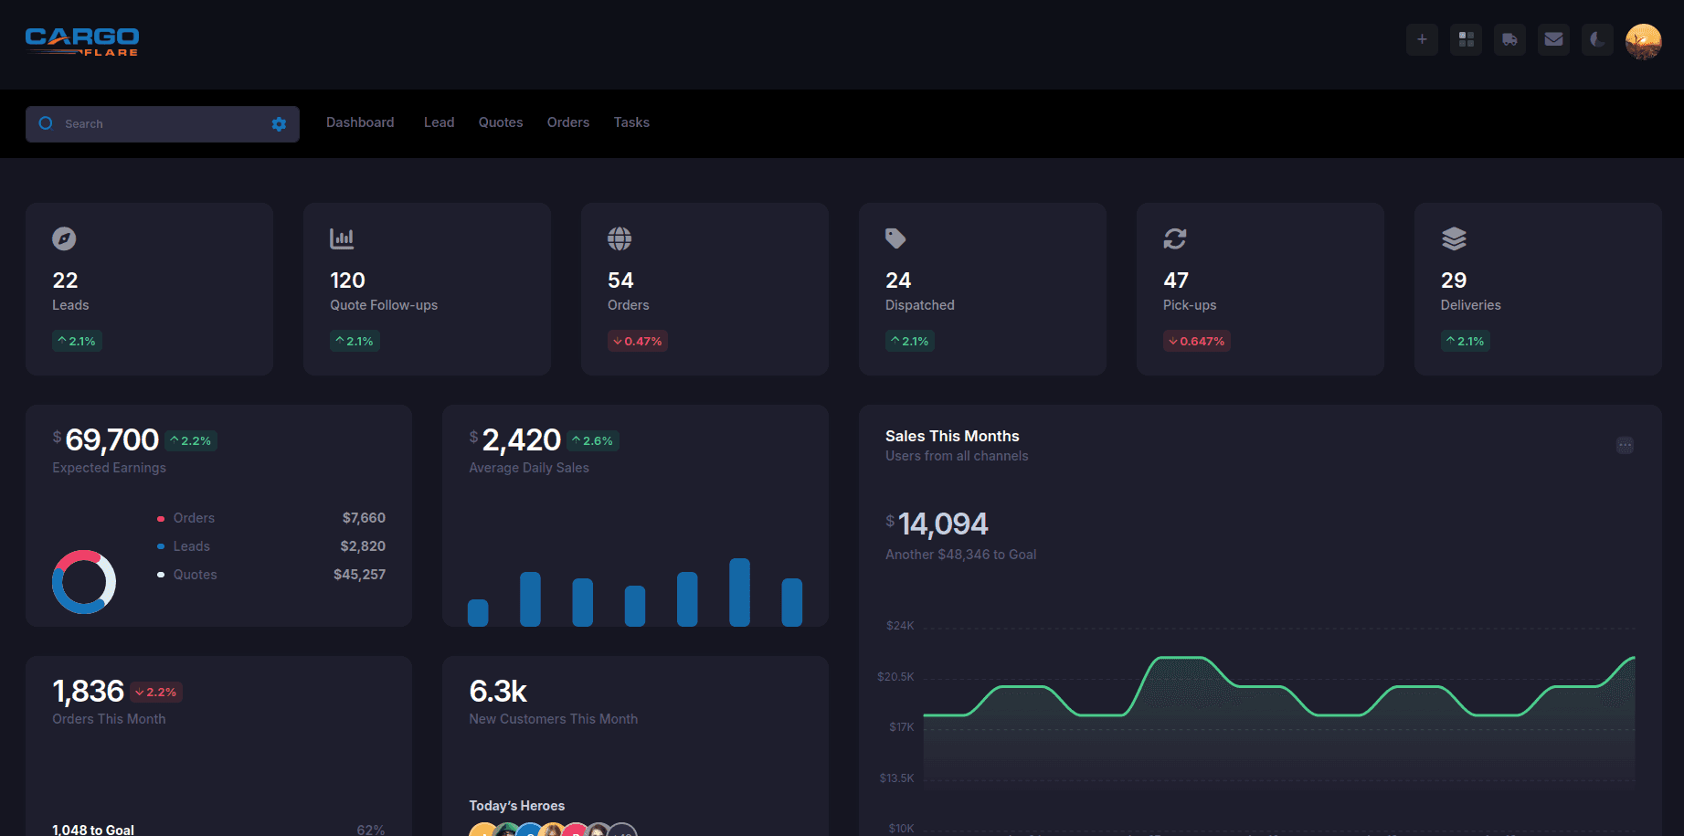Viewport: 1684px width, 836px height.
Task: Click the 14,094 sales total
Action: [x=943, y=524]
